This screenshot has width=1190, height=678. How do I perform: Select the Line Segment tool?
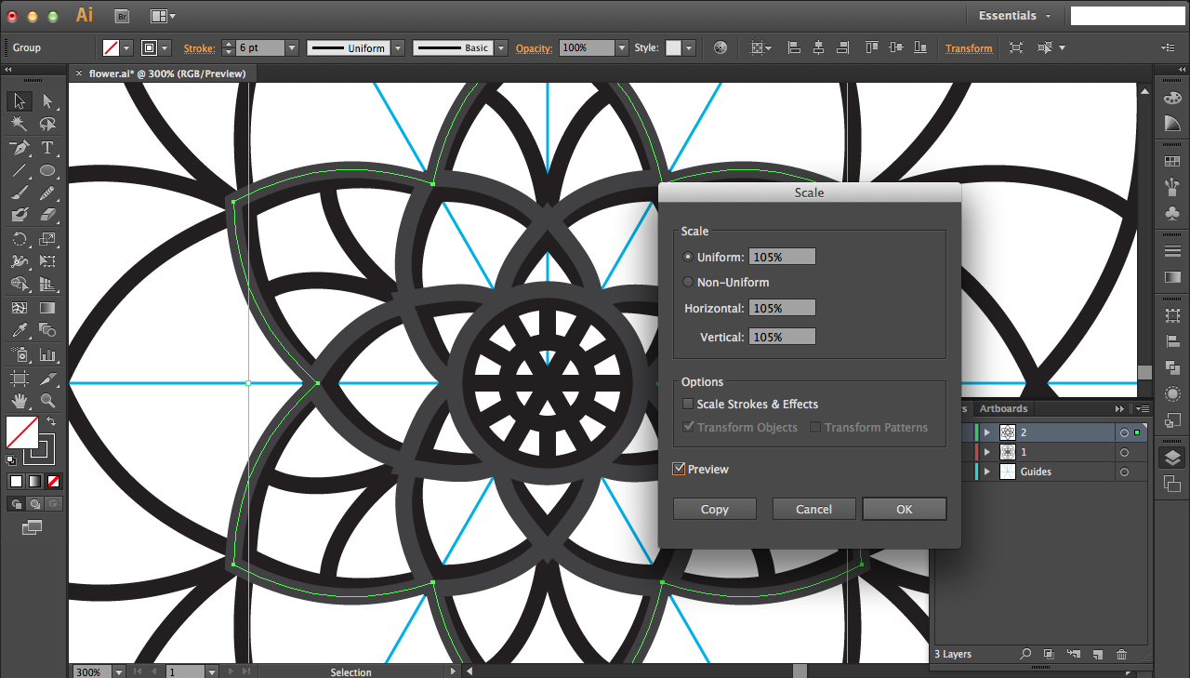tap(20, 170)
